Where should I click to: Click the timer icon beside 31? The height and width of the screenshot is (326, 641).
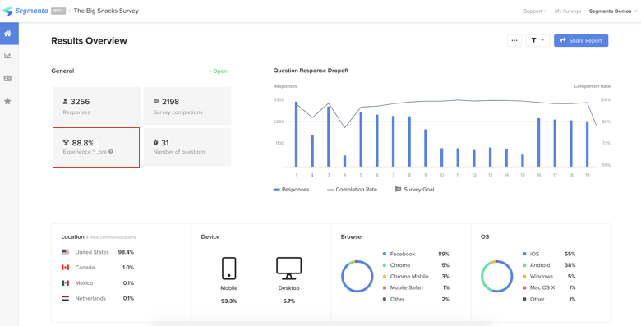(x=156, y=143)
